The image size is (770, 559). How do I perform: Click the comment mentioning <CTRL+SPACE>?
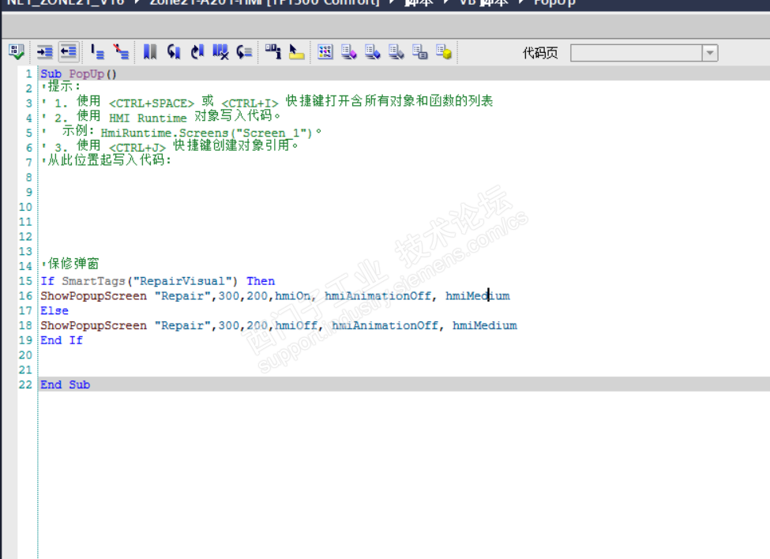click(x=268, y=102)
